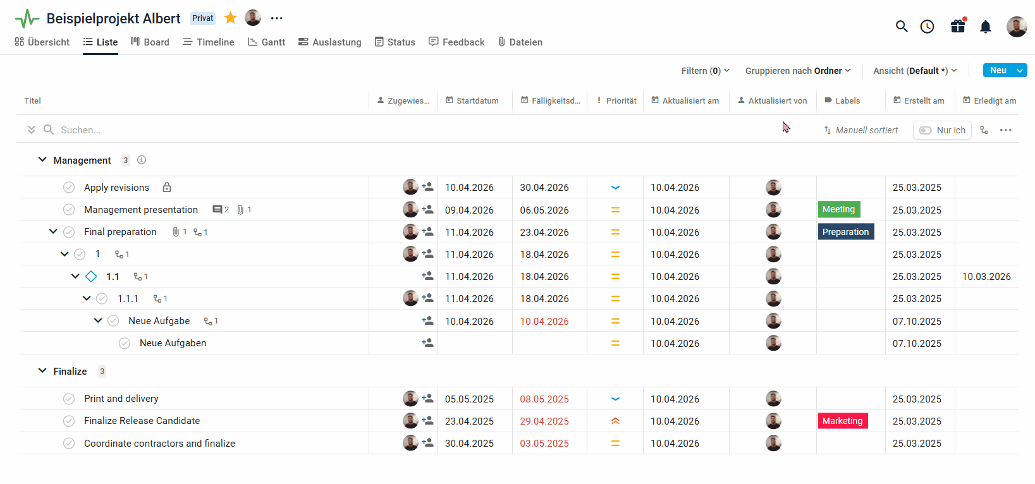This screenshot has width=1035, height=484.
Task: Open the Filtern (0) filter menu
Action: click(x=705, y=71)
